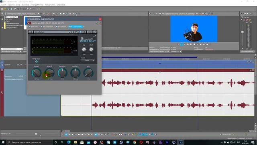This screenshot has height=145, width=257.
Task: Click the playback rate slider below track headers
Action: click(36, 134)
